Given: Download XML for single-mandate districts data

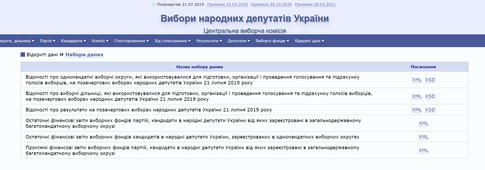Looking at the screenshot, I should tap(417, 80).
